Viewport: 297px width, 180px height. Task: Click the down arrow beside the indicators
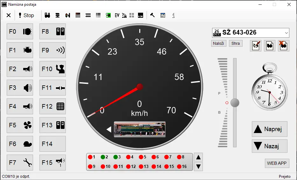[198, 166]
